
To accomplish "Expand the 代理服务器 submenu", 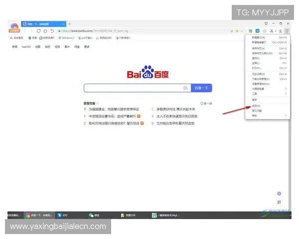I will (268, 89).
